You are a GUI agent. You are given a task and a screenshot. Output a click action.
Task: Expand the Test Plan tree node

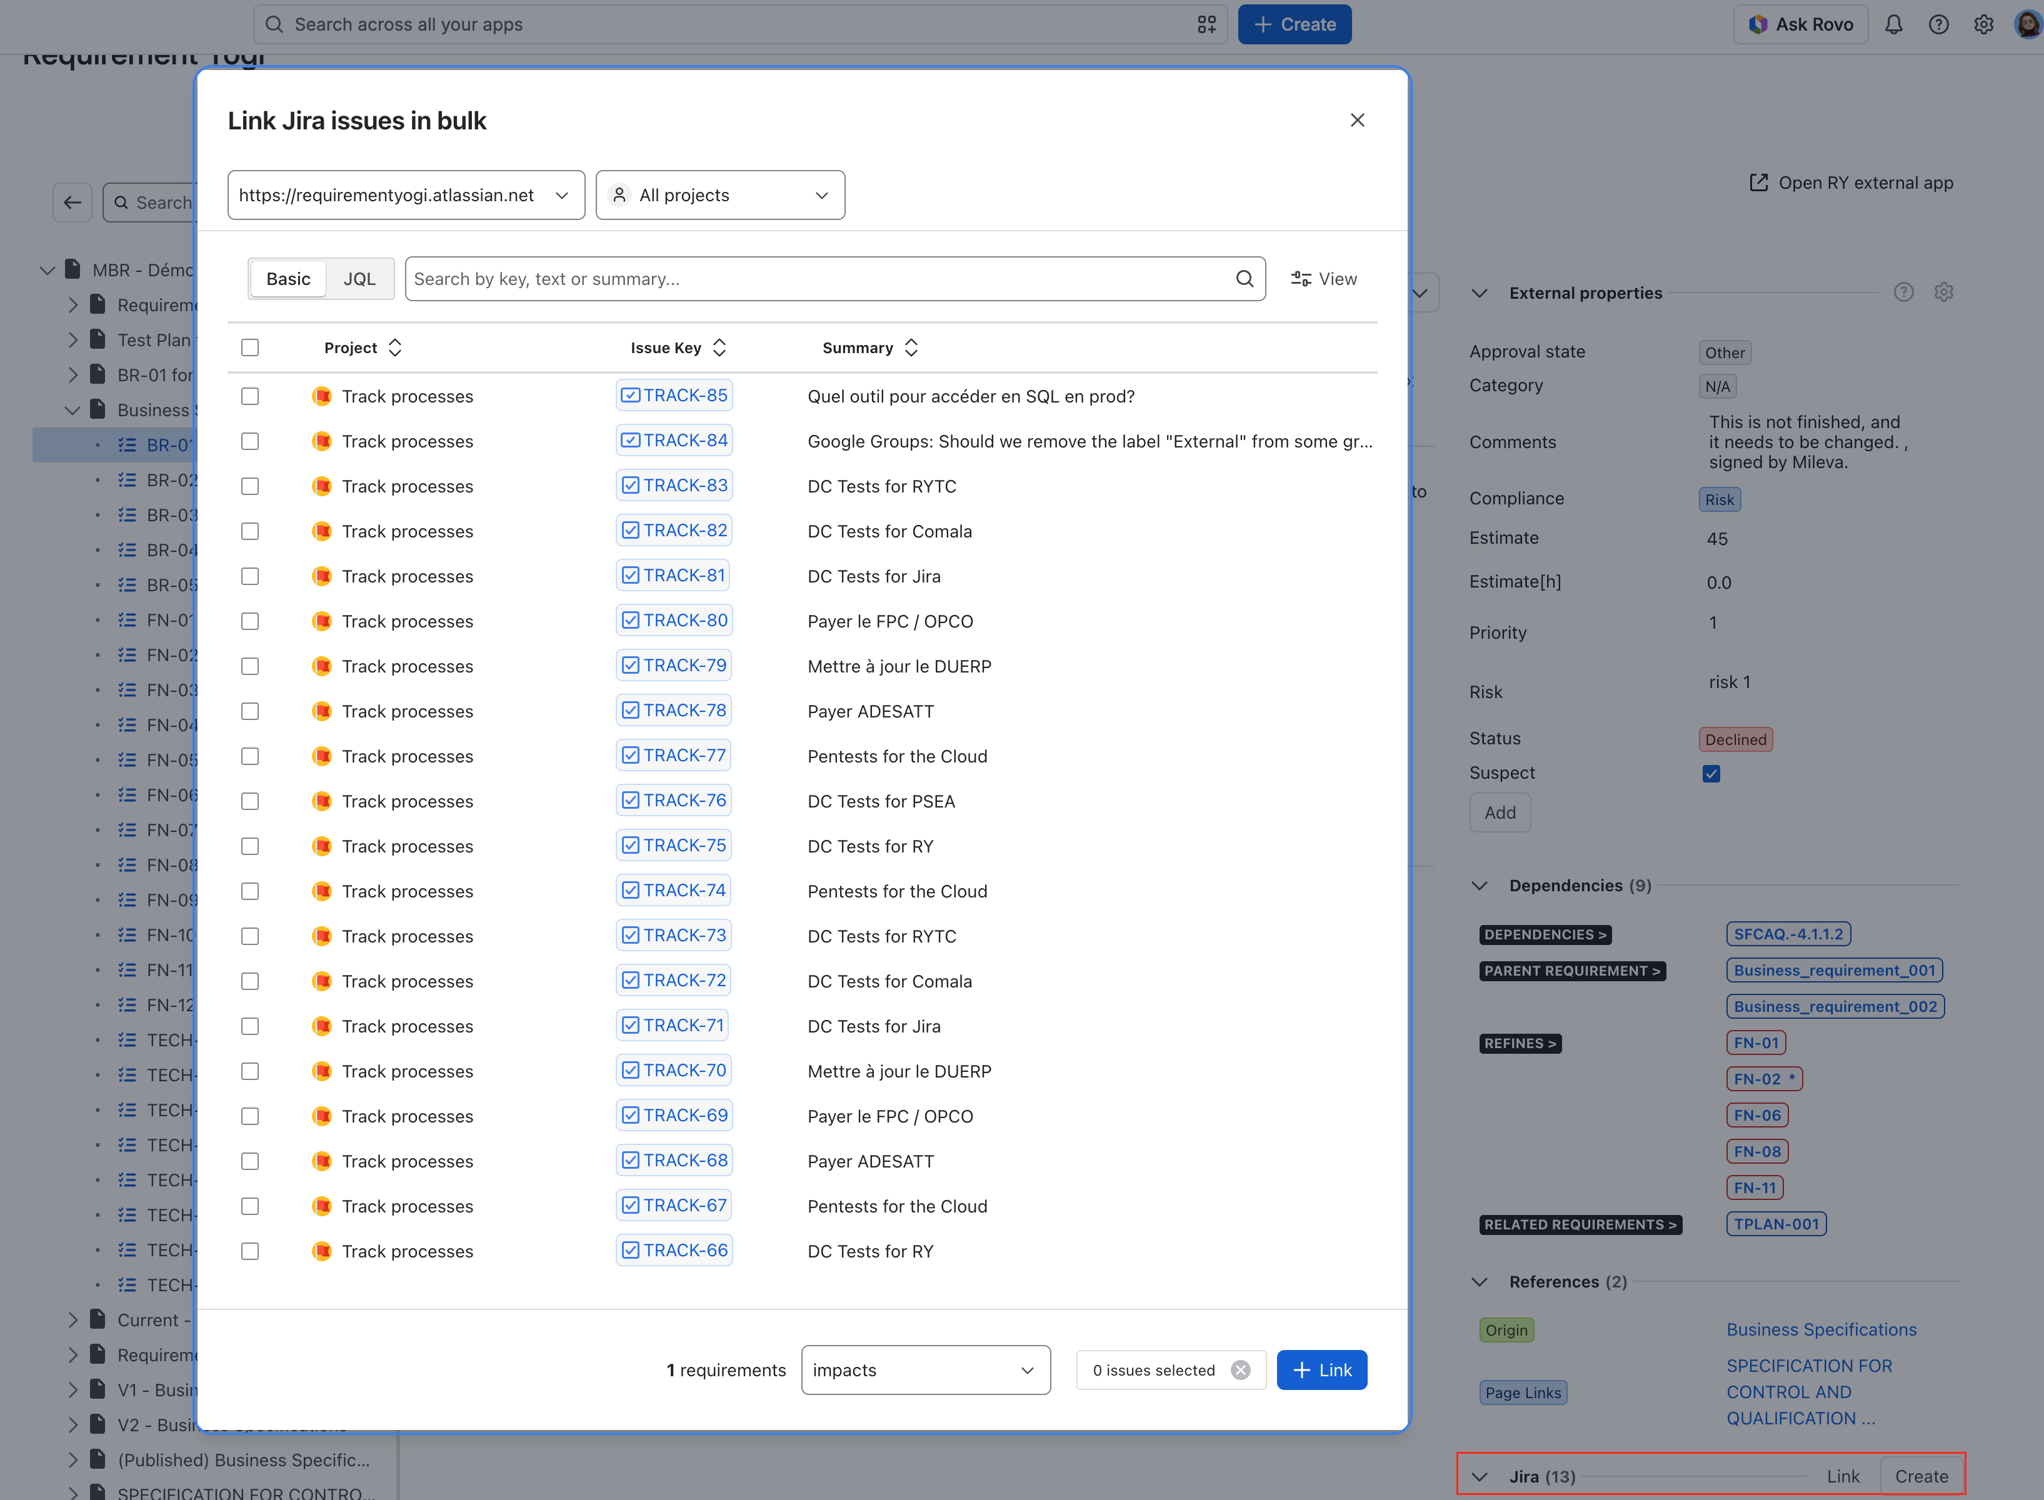pos(73,339)
